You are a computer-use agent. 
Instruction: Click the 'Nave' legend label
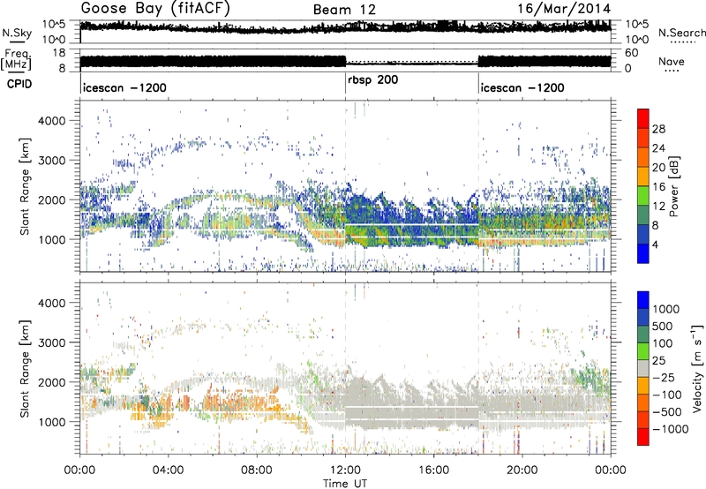tap(672, 62)
